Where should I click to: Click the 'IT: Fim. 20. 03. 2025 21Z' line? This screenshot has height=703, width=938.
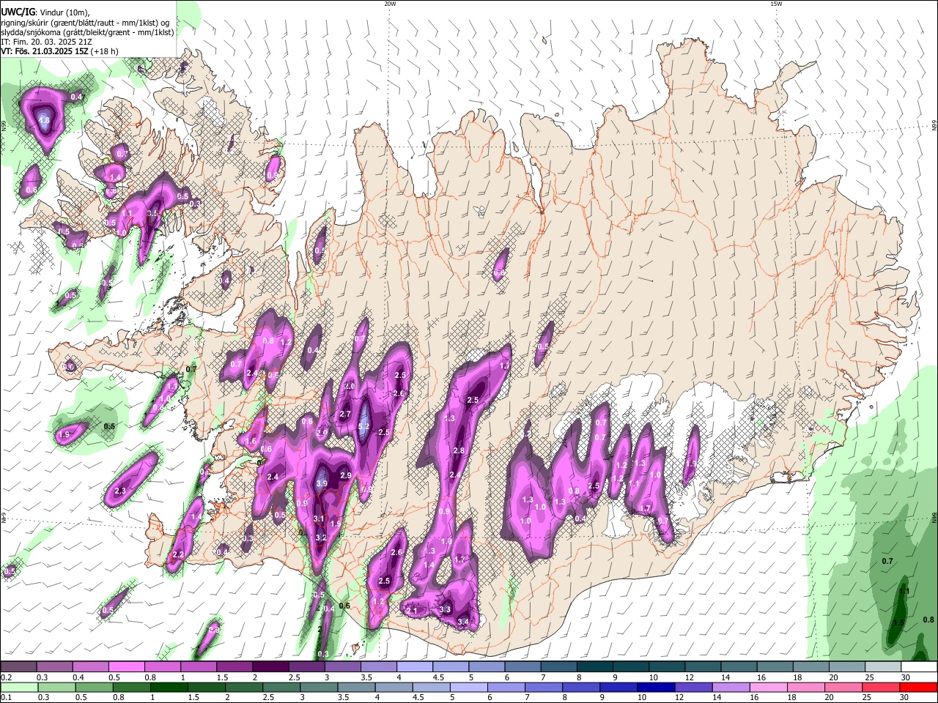coord(46,42)
